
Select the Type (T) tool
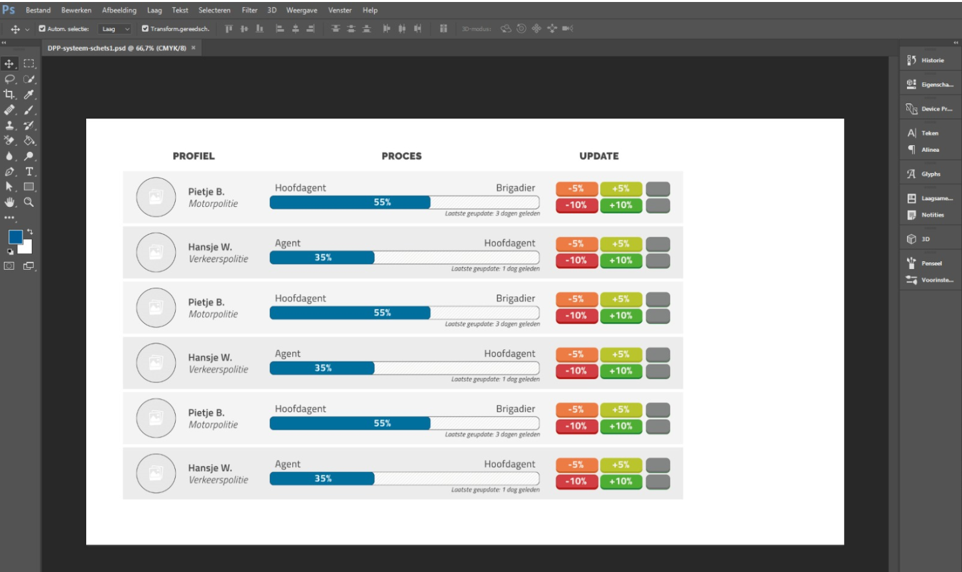[29, 172]
